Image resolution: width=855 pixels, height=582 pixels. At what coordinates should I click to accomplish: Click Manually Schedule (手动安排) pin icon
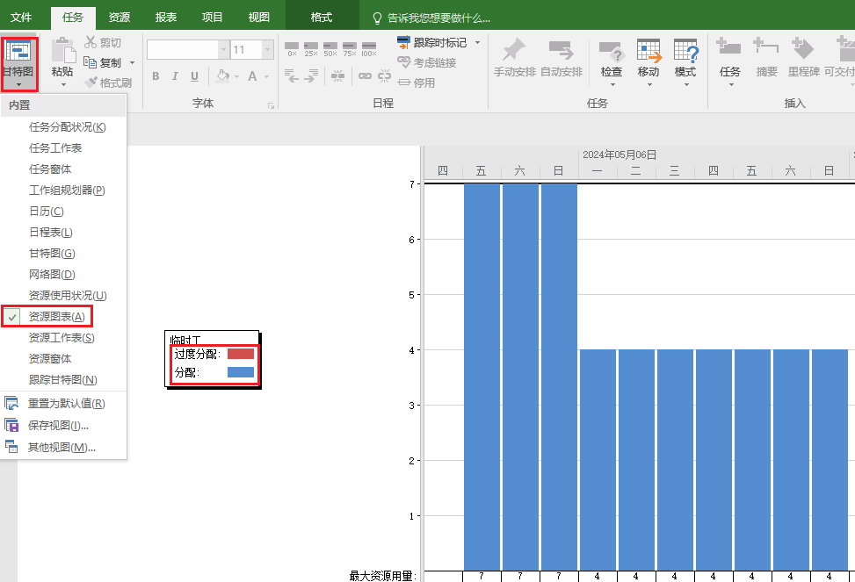[x=514, y=49]
